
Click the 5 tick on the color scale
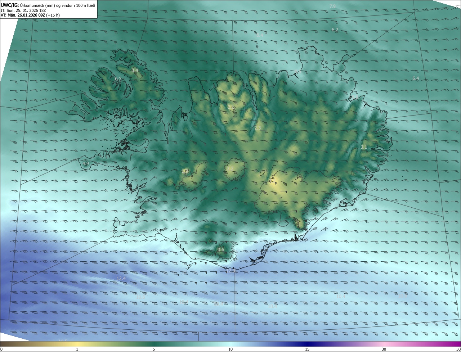tap(154, 349)
